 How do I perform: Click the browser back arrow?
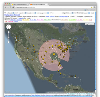pyautogui.click(x=5, y=7)
